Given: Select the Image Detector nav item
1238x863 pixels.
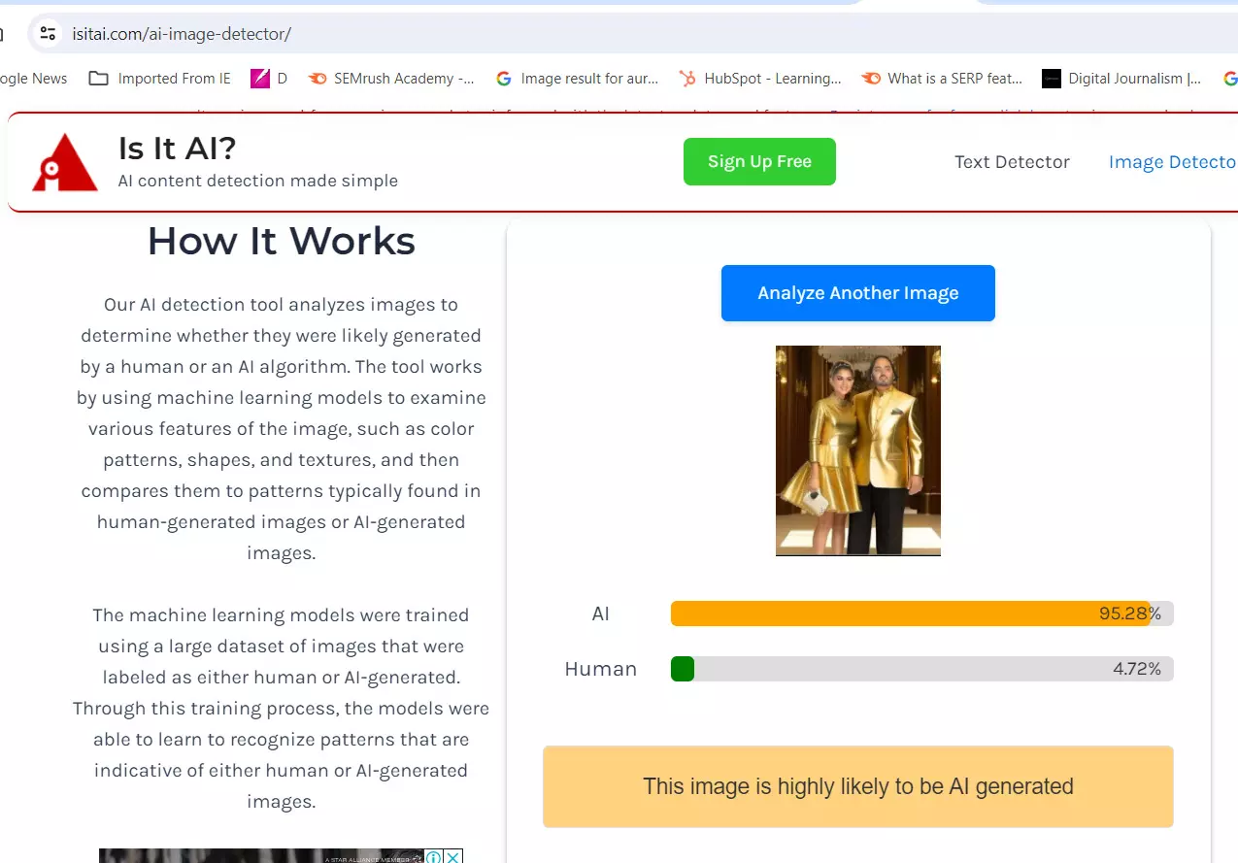Looking at the screenshot, I should pyautogui.click(x=1172, y=162).
